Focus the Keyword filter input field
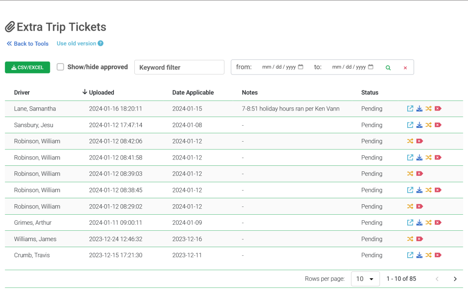 [x=179, y=67]
